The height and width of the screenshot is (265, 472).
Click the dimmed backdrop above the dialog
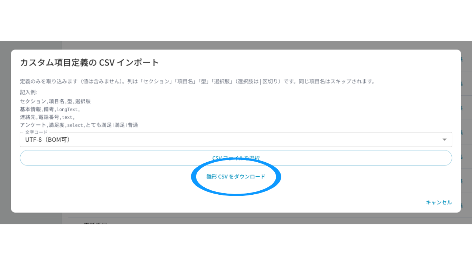pos(236,45)
